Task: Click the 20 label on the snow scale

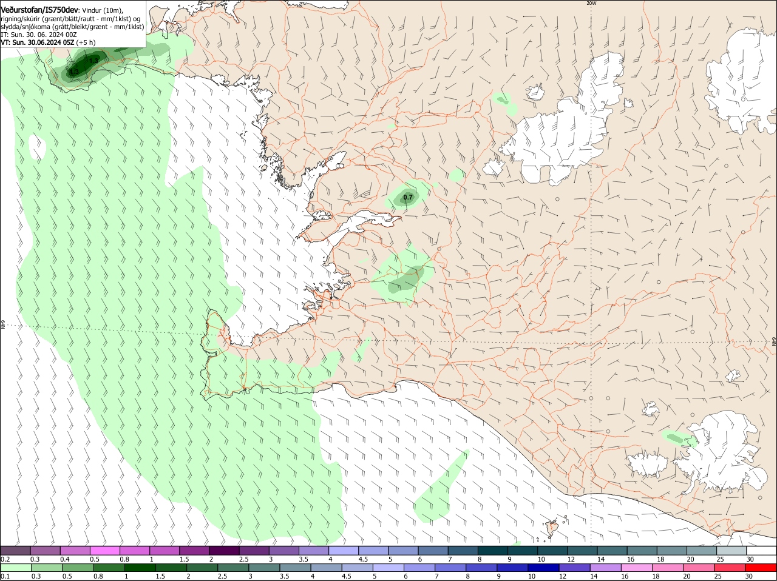Action: [691, 559]
